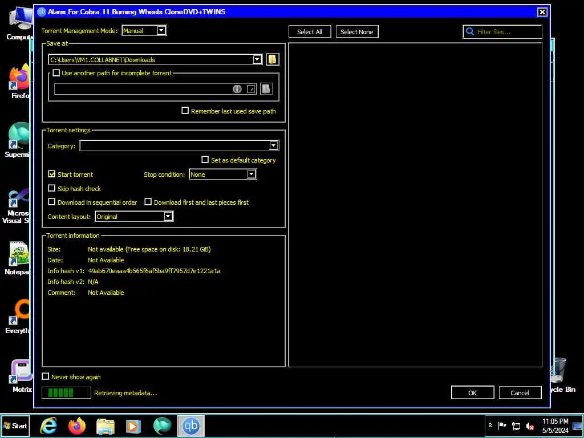584x438 pixels.
Task: Click the taskbar clock showing 11:05 PM
Action: click(555, 425)
